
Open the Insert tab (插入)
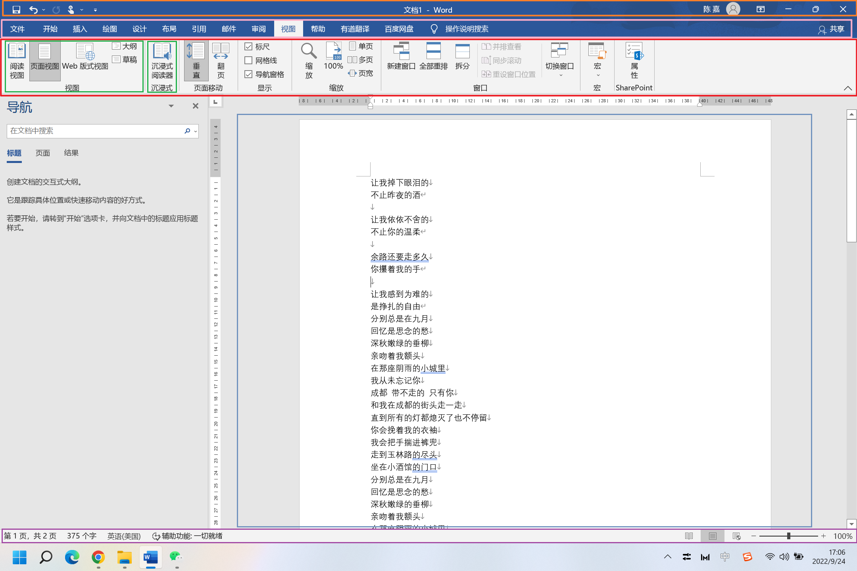80,29
